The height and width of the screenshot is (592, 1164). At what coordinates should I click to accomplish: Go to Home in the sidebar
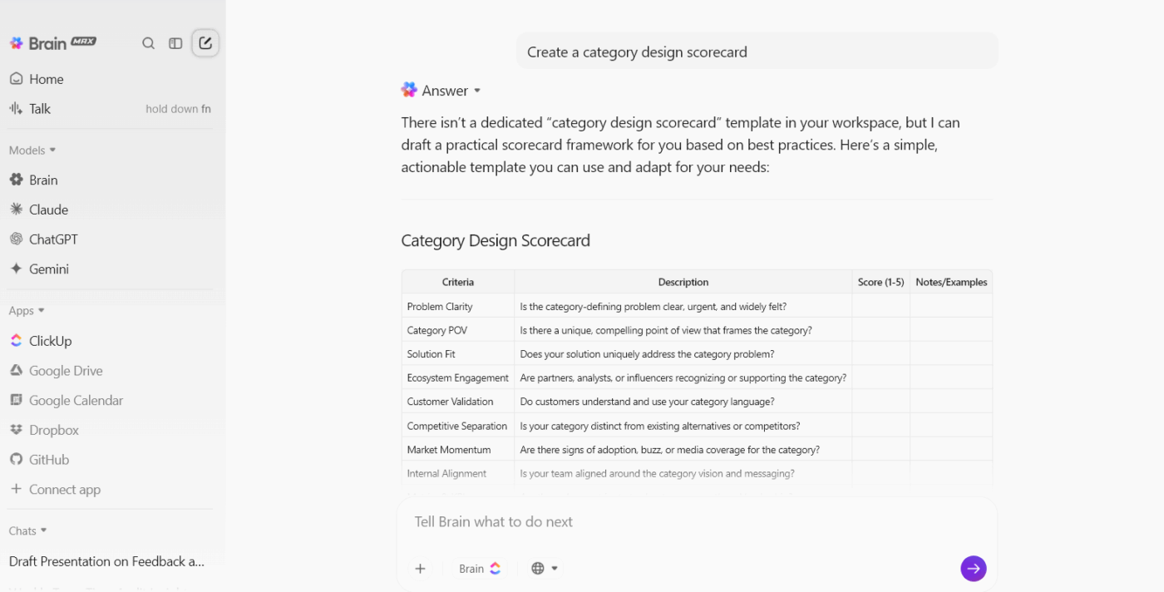click(47, 78)
